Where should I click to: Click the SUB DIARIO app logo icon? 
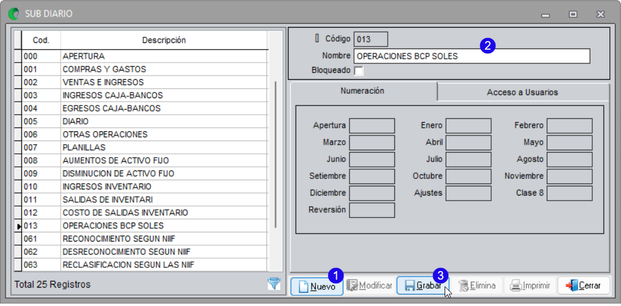(x=13, y=14)
